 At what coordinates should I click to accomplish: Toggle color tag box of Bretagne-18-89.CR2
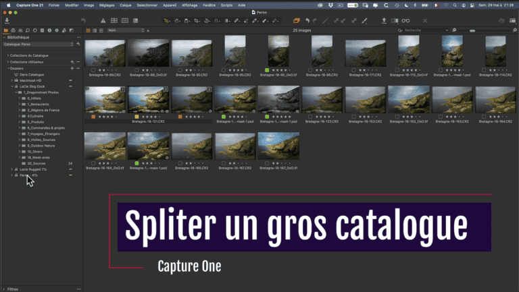93,70
